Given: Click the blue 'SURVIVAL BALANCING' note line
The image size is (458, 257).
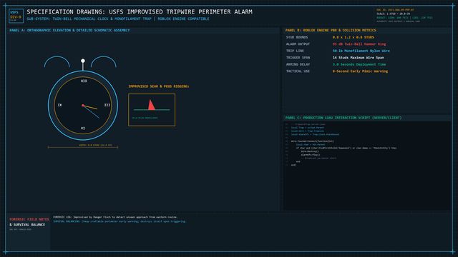Looking at the screenshot, I should pos(120,221).
